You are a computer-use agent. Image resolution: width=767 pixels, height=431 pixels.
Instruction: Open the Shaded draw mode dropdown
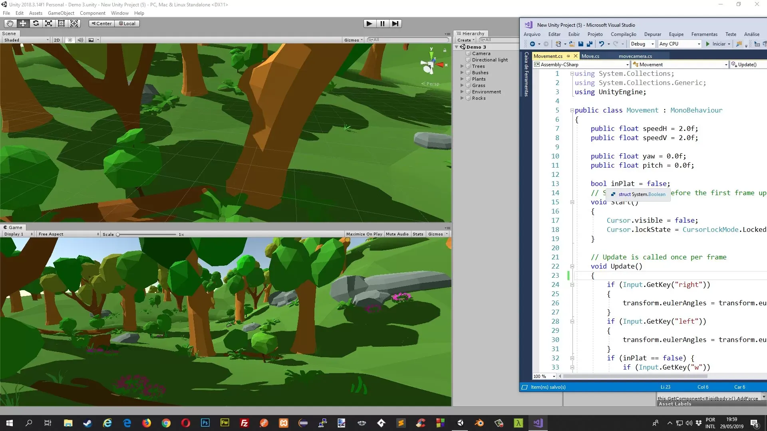point(26,40)
